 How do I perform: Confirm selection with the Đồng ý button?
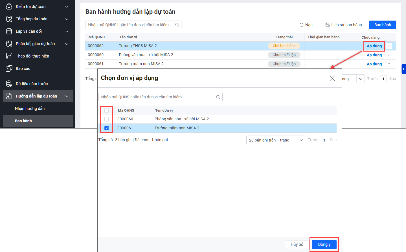pos(324,244)
